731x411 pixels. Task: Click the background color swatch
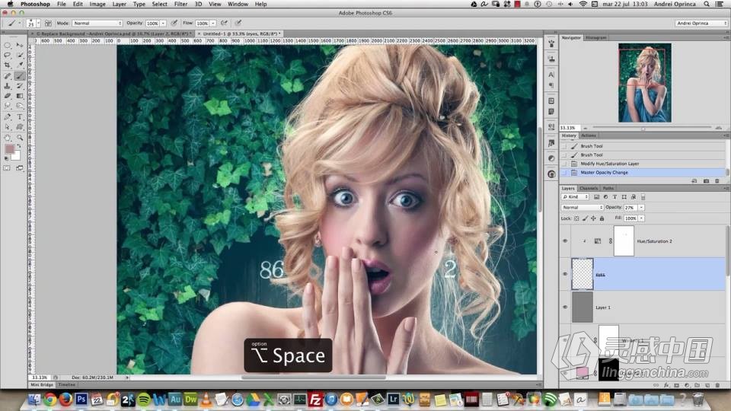coord(16,156)
